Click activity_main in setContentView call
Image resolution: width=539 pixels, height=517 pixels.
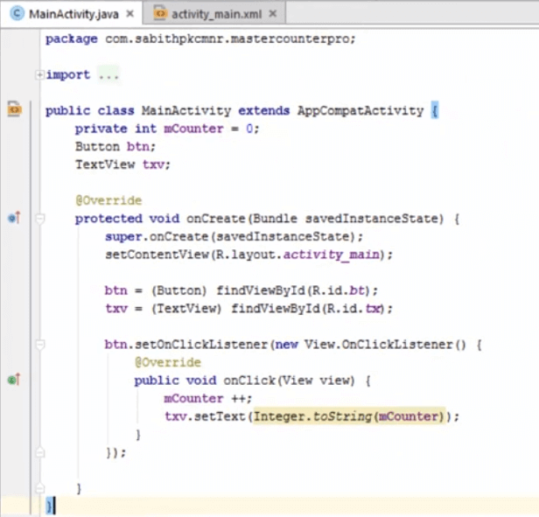tap(332, 255)
